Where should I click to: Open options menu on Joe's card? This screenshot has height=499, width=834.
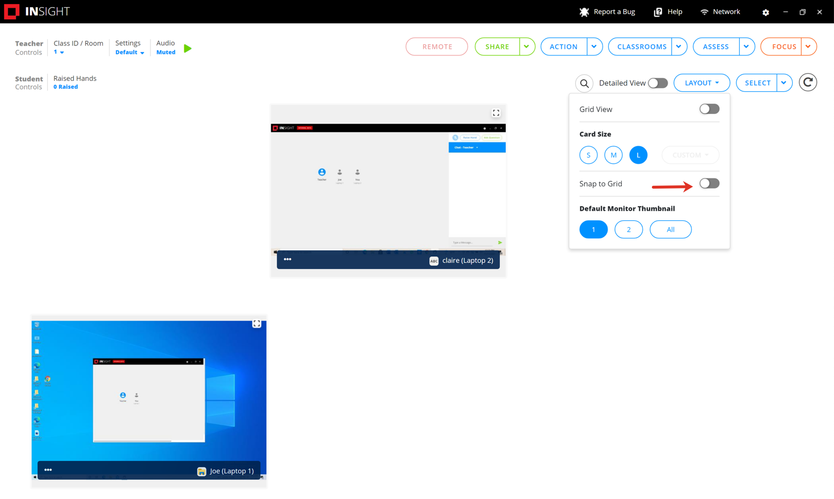pyautogui.click(x=48, y=470)
